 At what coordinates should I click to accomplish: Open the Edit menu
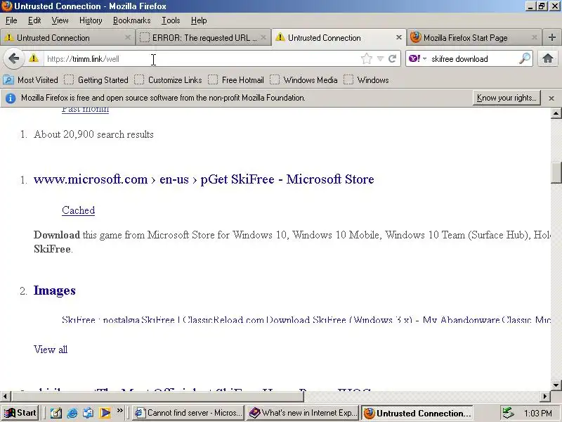pyautogui.click(x=34, y=20)
